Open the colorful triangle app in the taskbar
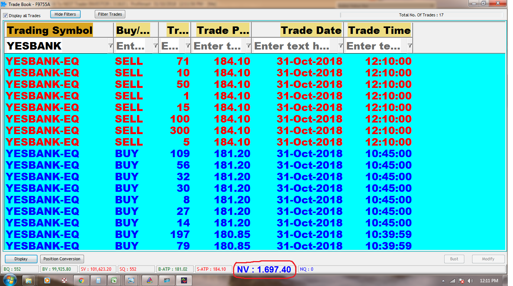The height and width of the screenshot is (286, 513). pos(149,280)
